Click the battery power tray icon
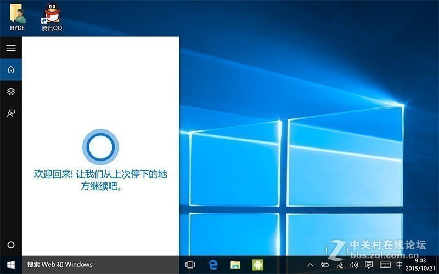 [x=325, y=265]
